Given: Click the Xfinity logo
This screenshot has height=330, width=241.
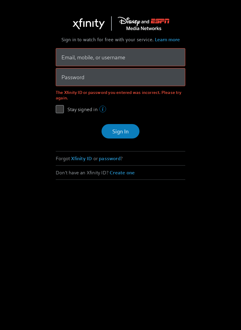Looking at the screenshot, I should click(x=89, y=24).
